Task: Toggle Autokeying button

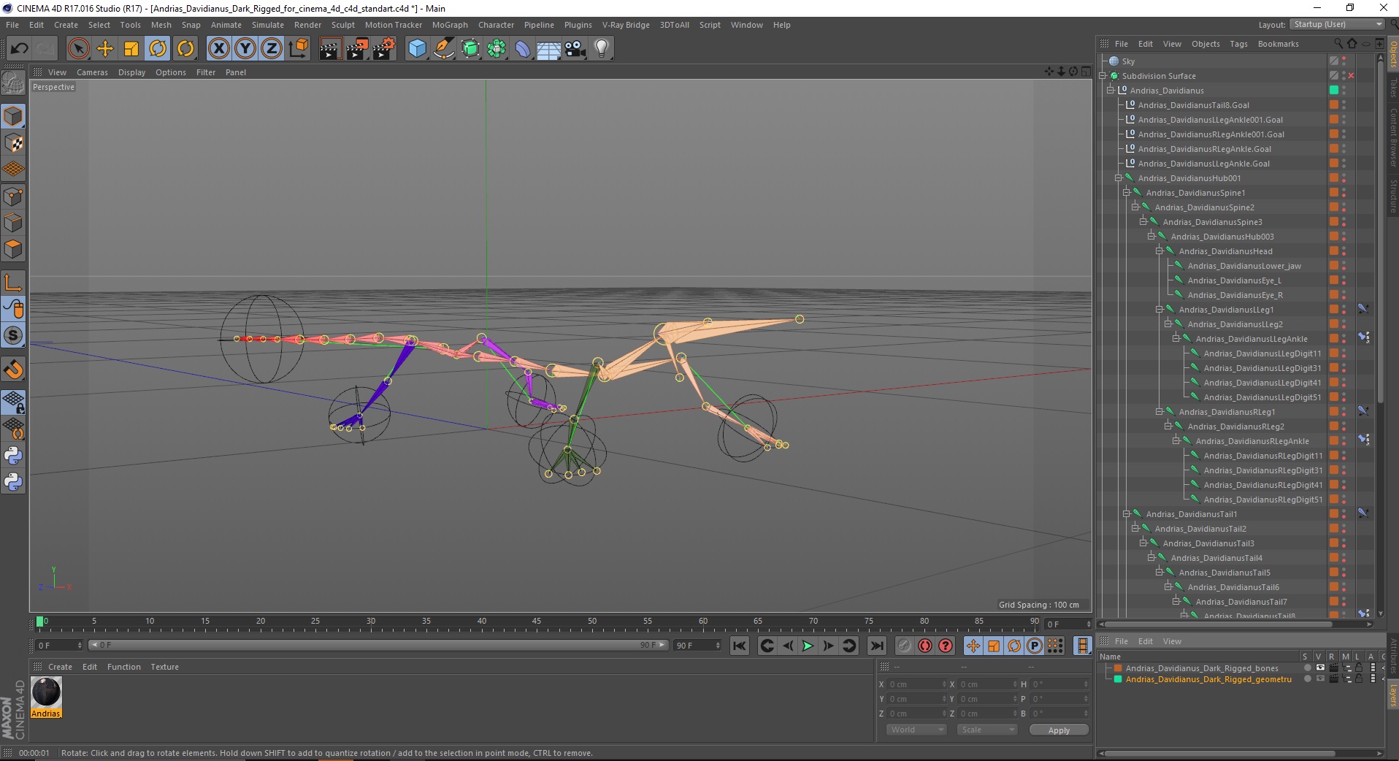Action: tap(925, 646)
